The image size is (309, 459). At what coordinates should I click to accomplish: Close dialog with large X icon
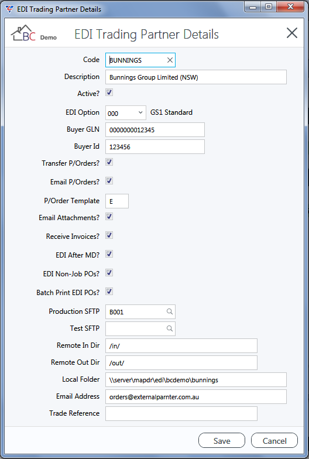click(x=291, y=33)
